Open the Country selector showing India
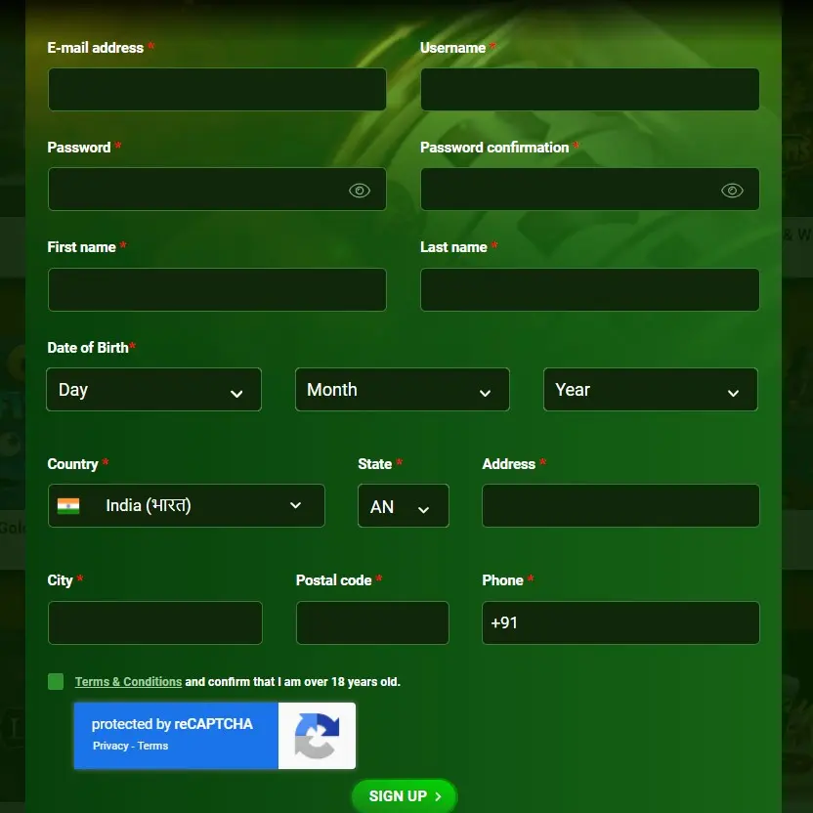This screenshot has height=813, width=813. click(x=186, y=506)
